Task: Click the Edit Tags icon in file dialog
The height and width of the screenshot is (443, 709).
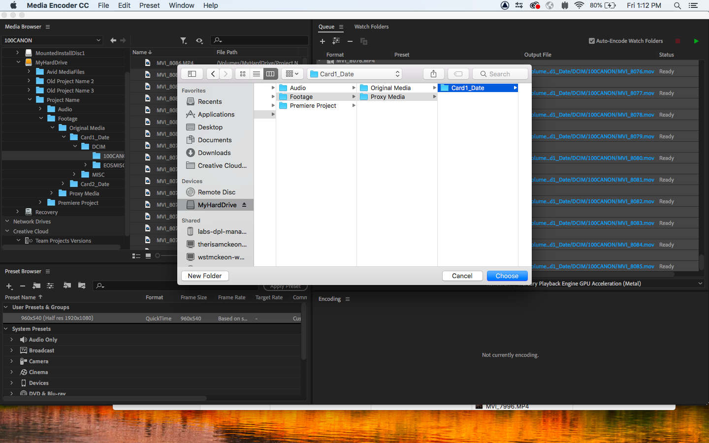Action: click(458, 74)
